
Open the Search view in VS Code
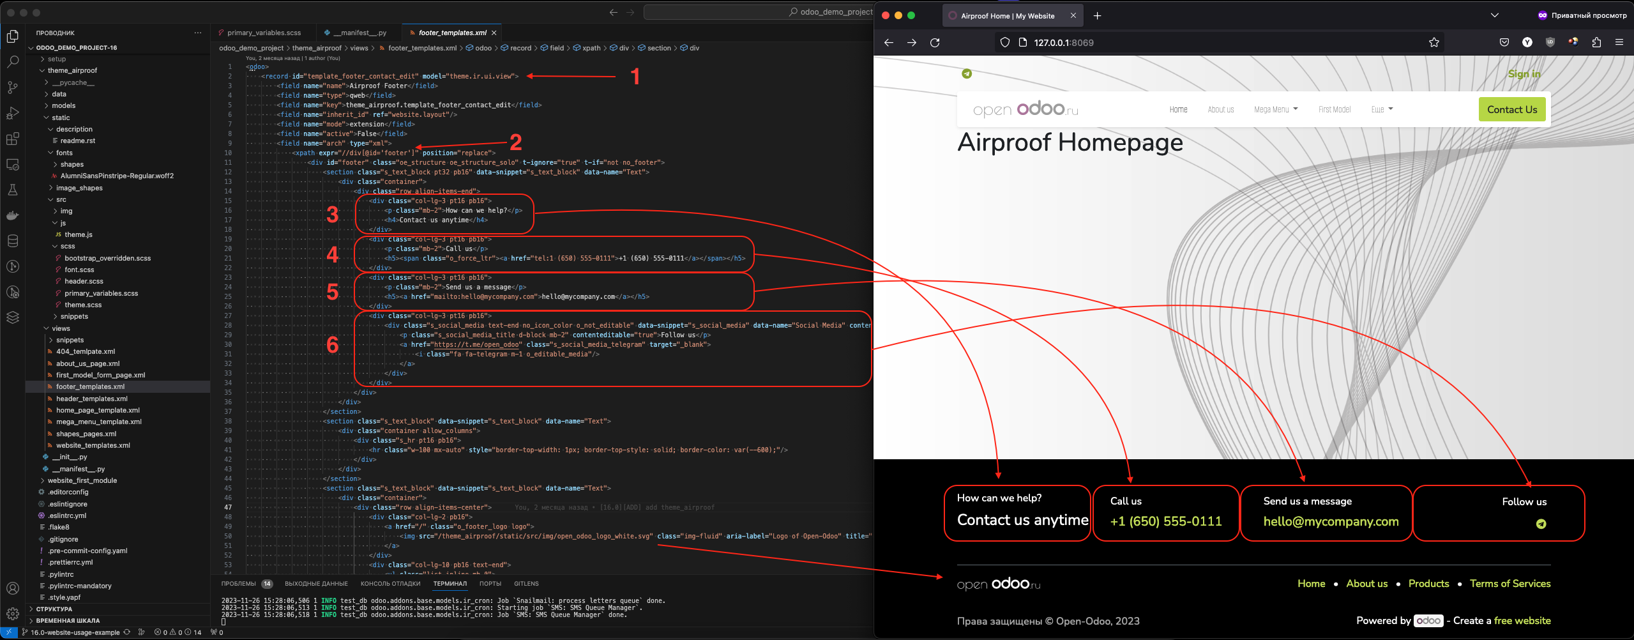(12, 62)
